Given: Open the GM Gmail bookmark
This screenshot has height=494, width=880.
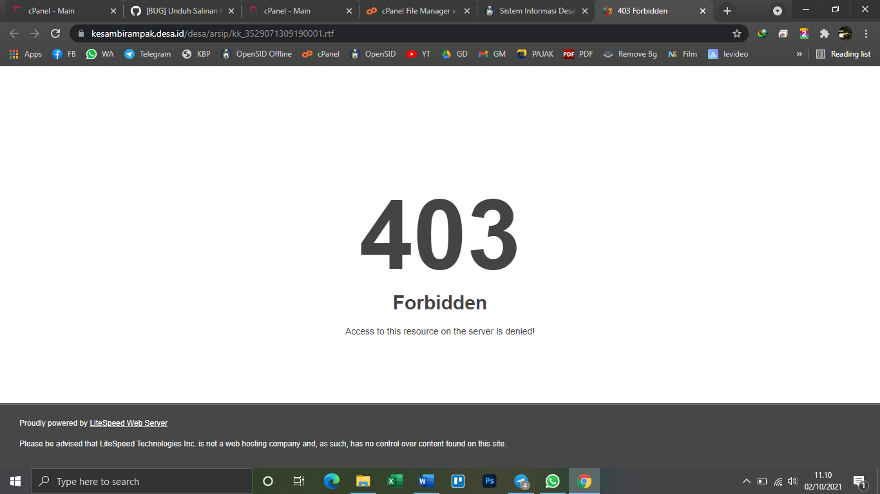Looking at the screenshot, I should pos(492,54).
